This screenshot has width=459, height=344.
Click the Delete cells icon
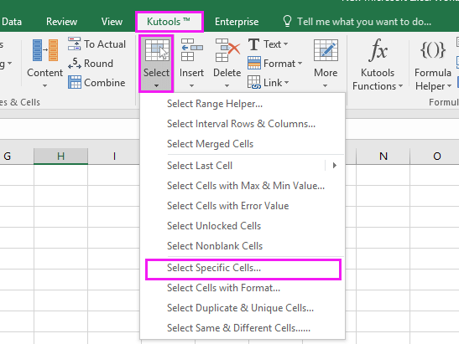pyautogui.click(x=227, y=50)
